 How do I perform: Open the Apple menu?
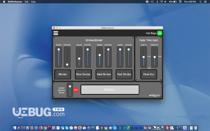[4, 2]
